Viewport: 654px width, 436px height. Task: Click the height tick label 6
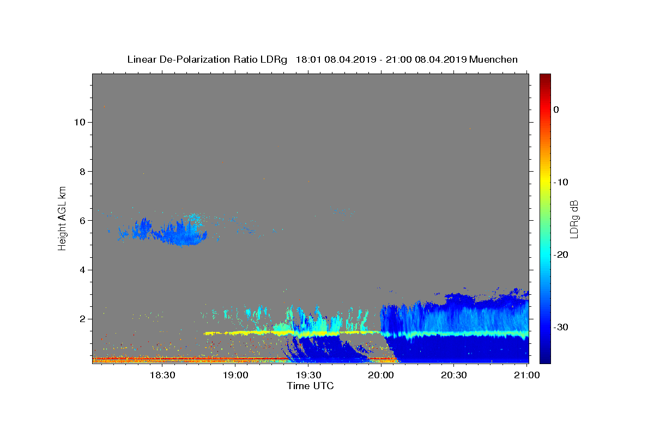82,221
